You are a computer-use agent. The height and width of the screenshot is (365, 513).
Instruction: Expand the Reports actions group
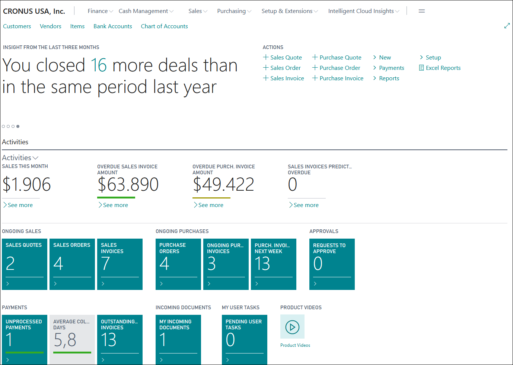386,78
